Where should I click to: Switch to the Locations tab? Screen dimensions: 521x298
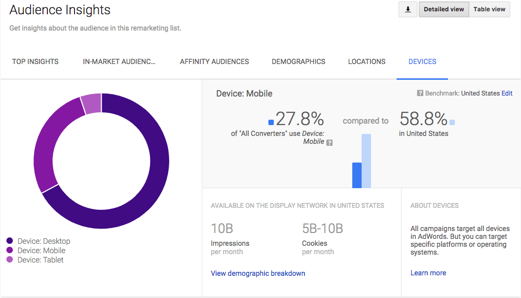367,61
